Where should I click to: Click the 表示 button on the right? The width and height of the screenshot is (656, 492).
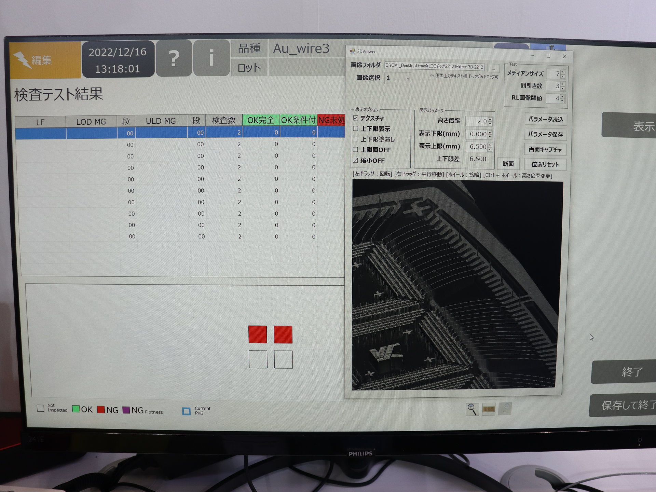629,125
